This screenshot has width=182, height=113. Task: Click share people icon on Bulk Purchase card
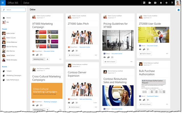coord(144,100)
